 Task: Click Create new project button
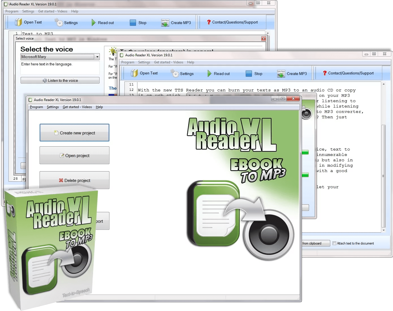[x=74, y=133]
